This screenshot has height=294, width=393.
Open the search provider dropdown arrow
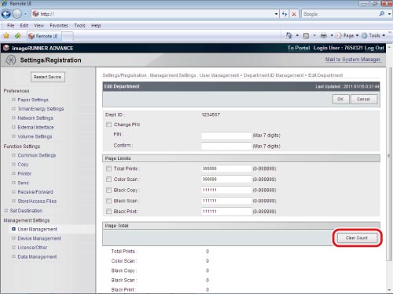point(389,14)
